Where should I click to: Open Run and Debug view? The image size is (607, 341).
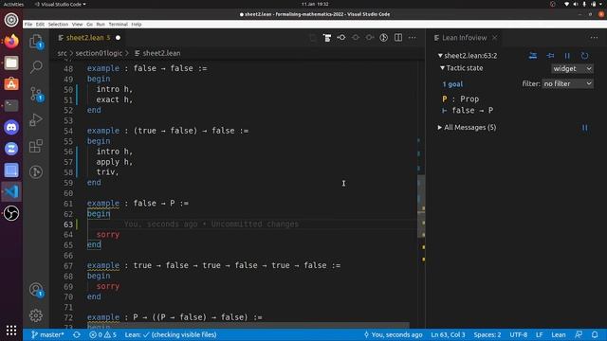click(x=36, y=120)
